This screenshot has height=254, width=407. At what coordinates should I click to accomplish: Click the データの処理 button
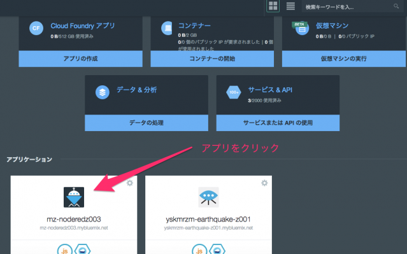[x=146, y=123]
